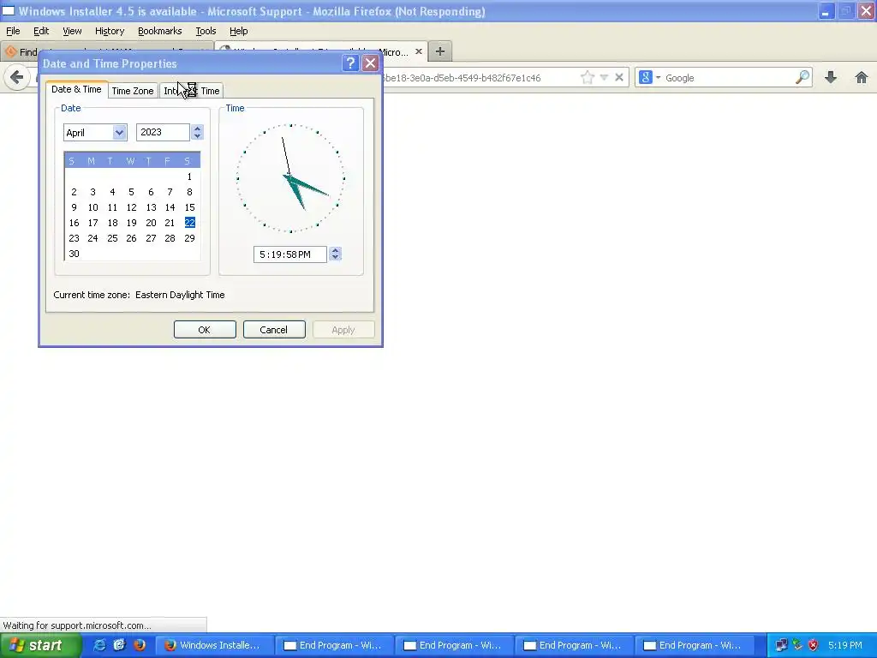Open the Edit menu
Viewport: 877px width, 658px height.
41,31
